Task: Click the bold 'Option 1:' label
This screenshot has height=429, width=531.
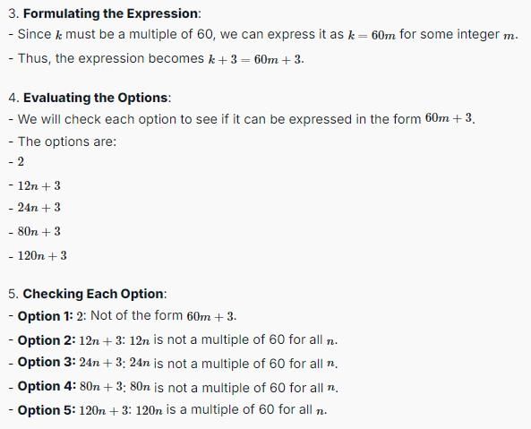Action: tap(45, 316)
